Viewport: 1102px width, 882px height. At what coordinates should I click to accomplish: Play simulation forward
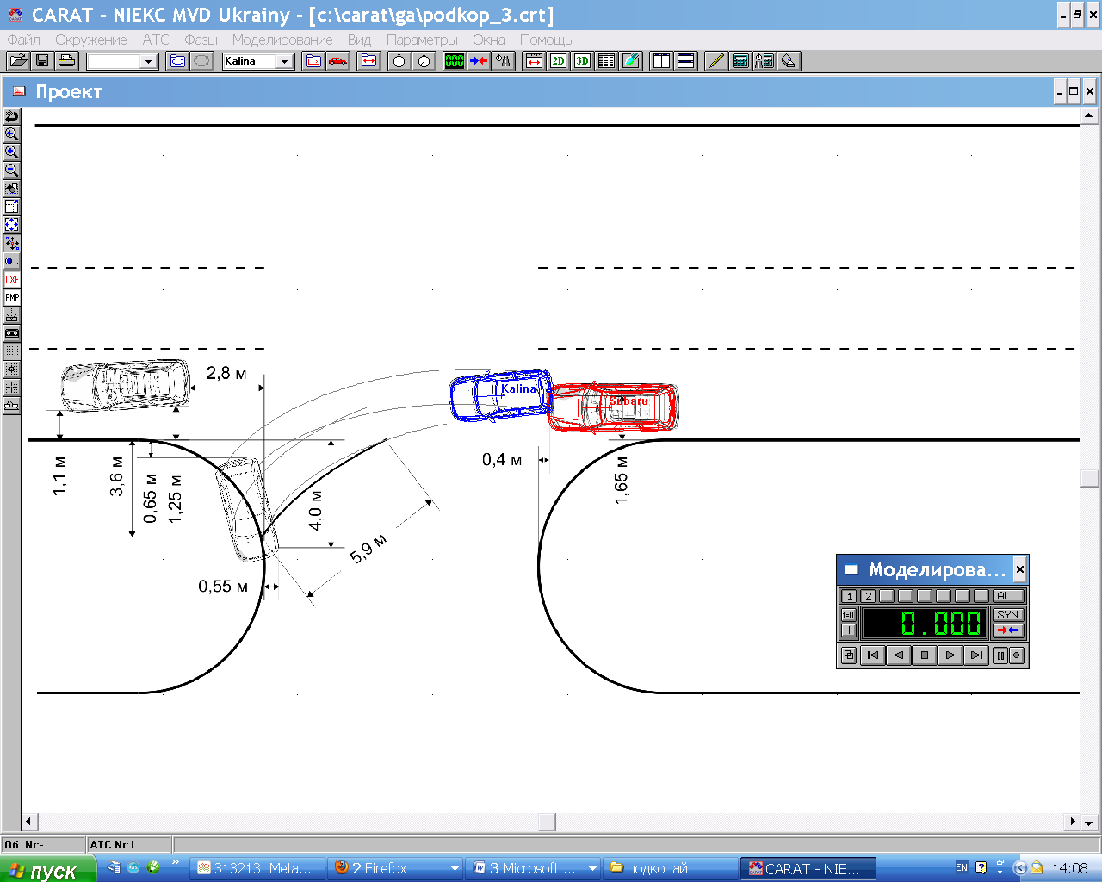click(x=950, y=655)
